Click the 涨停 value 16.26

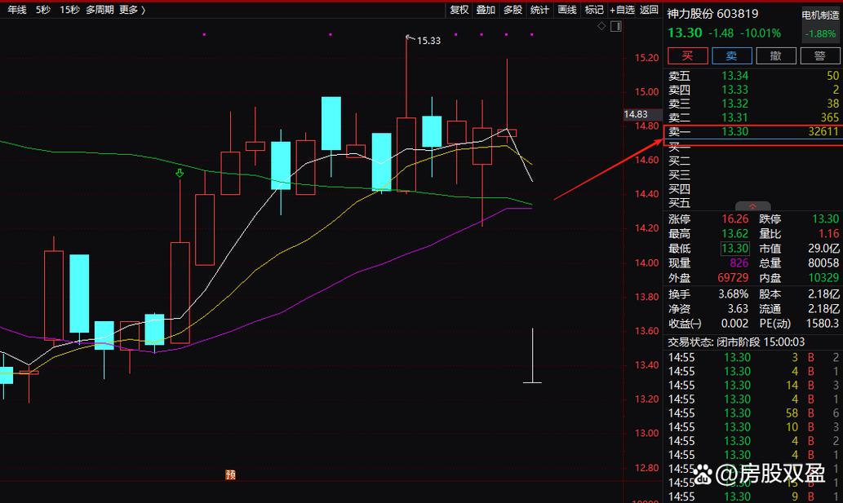click(x=735, y=219)
